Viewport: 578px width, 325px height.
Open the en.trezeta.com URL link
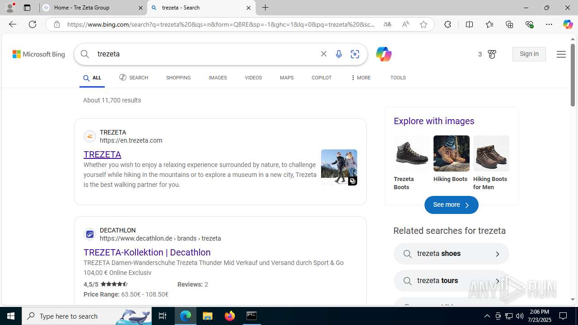pyautogui.click(x=131, y=140)
